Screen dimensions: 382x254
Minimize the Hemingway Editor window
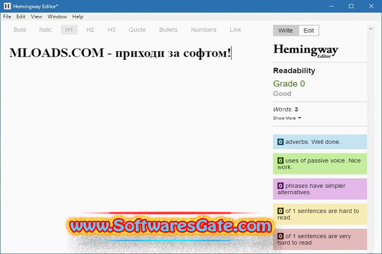[x=331, y=6]
